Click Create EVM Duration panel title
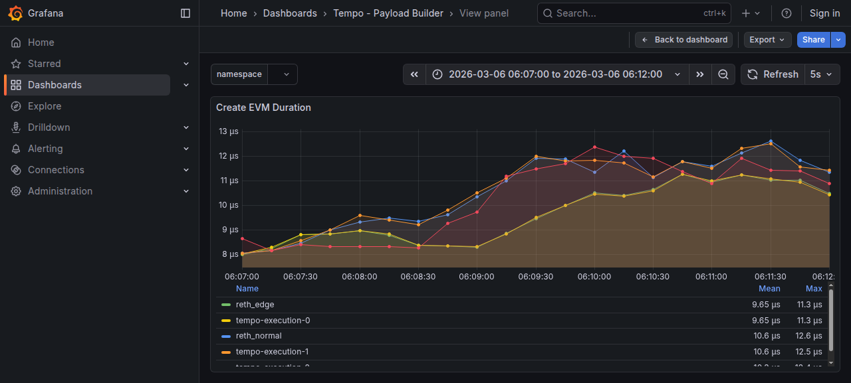 [x=263, y=108]
